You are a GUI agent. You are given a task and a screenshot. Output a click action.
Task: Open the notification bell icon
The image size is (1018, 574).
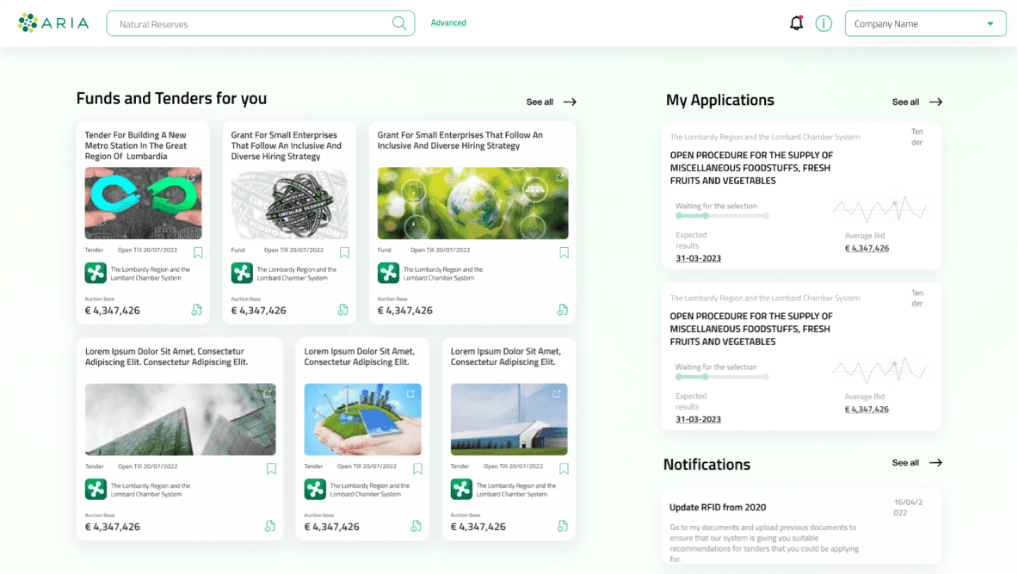796,23
